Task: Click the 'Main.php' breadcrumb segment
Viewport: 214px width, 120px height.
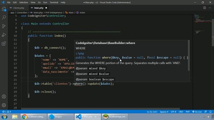Action: (x=38, y=13)
